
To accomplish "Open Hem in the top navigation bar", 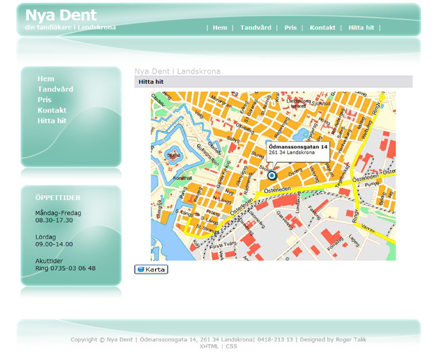I will click(x=220, y=28).
